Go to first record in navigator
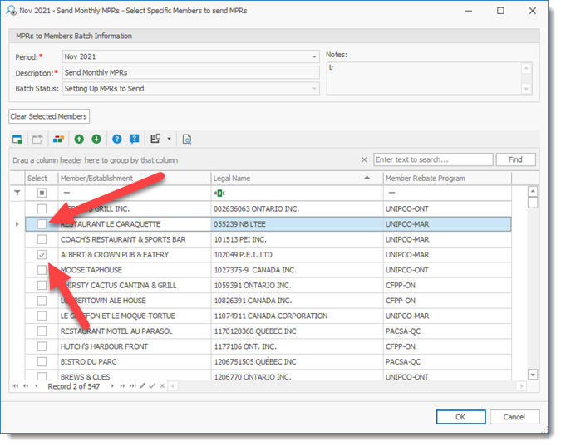 coord(15,386)
